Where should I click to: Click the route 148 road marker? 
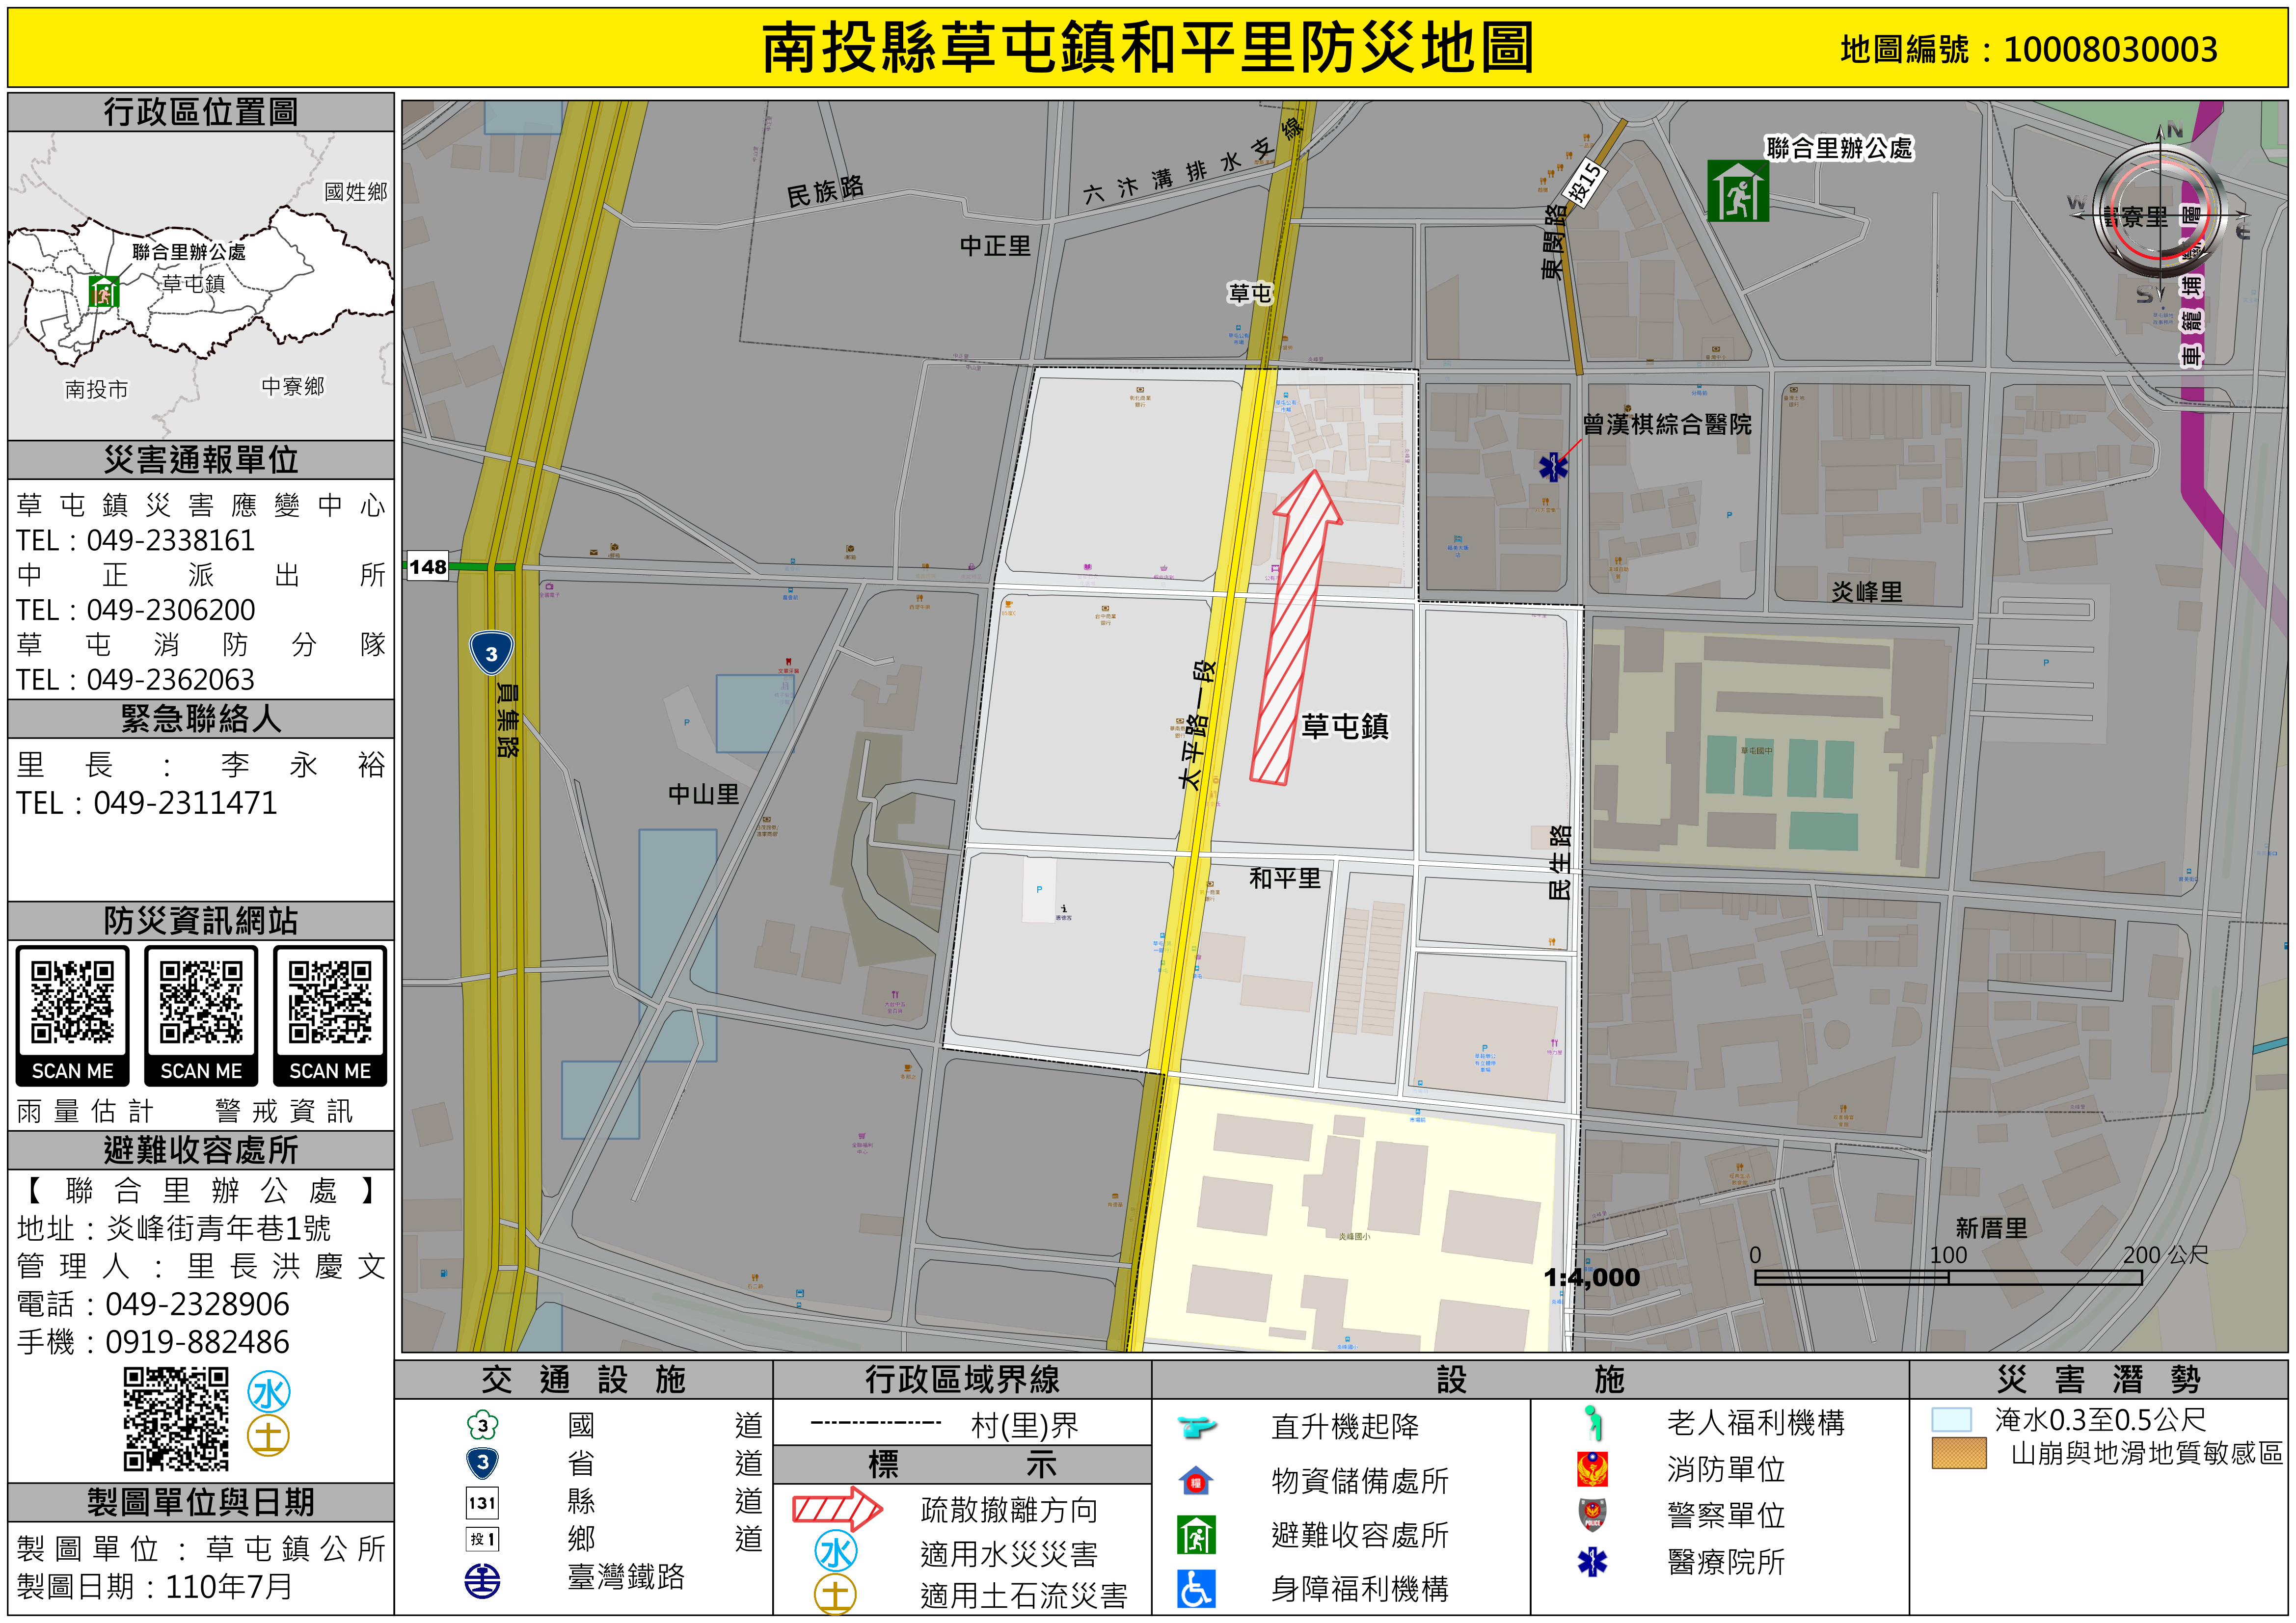(427, 567)
